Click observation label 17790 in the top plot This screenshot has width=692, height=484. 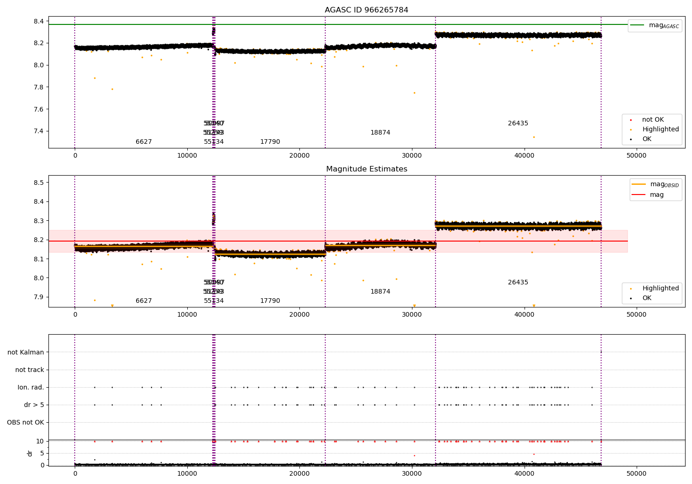tap(270, 142)
